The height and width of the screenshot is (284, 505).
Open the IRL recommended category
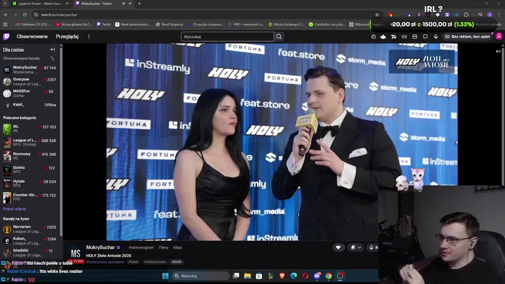(30, 129)
